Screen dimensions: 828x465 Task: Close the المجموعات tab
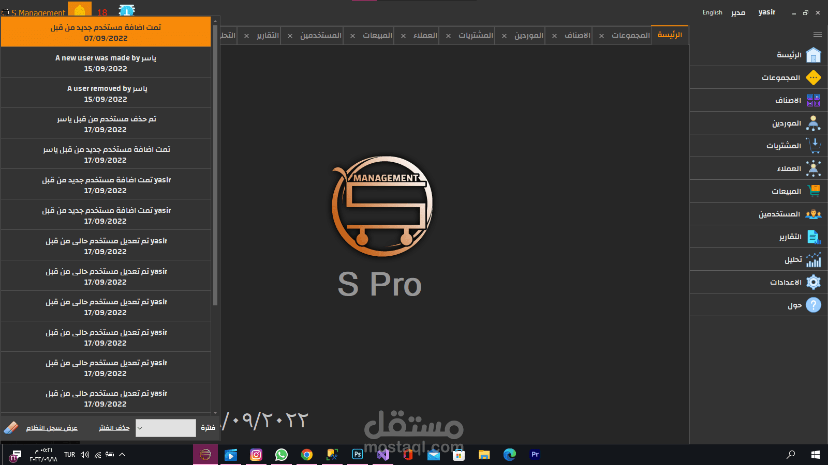click(x=601, y=36)
